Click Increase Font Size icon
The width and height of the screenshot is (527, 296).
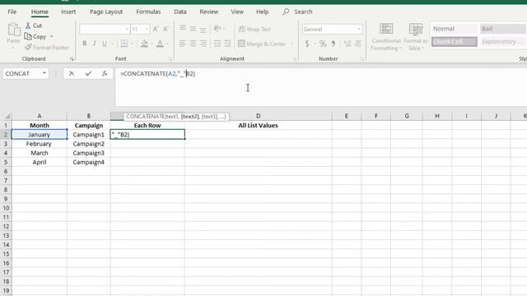(156, 30)
